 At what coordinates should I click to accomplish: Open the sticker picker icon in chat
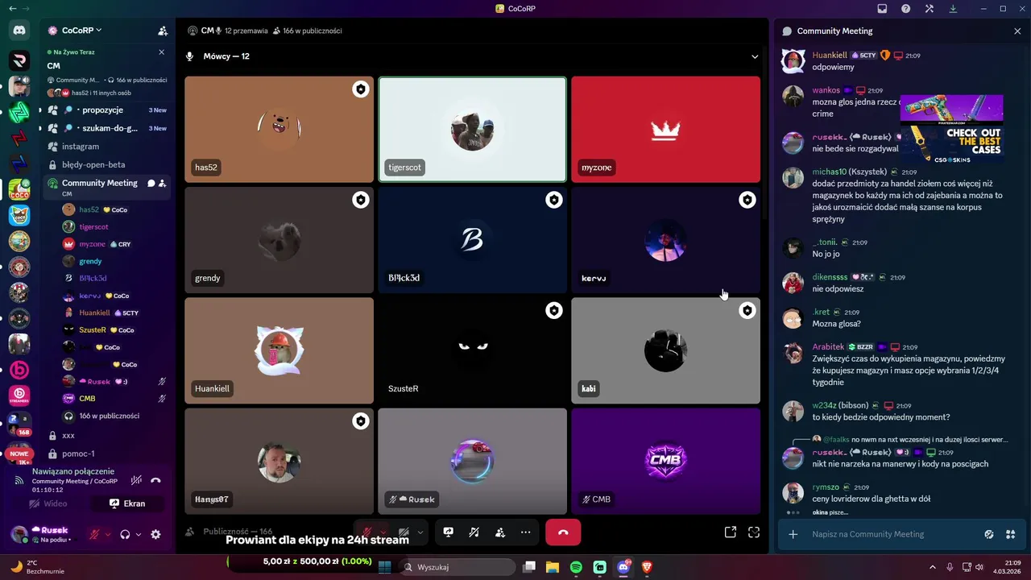(990, 534)
